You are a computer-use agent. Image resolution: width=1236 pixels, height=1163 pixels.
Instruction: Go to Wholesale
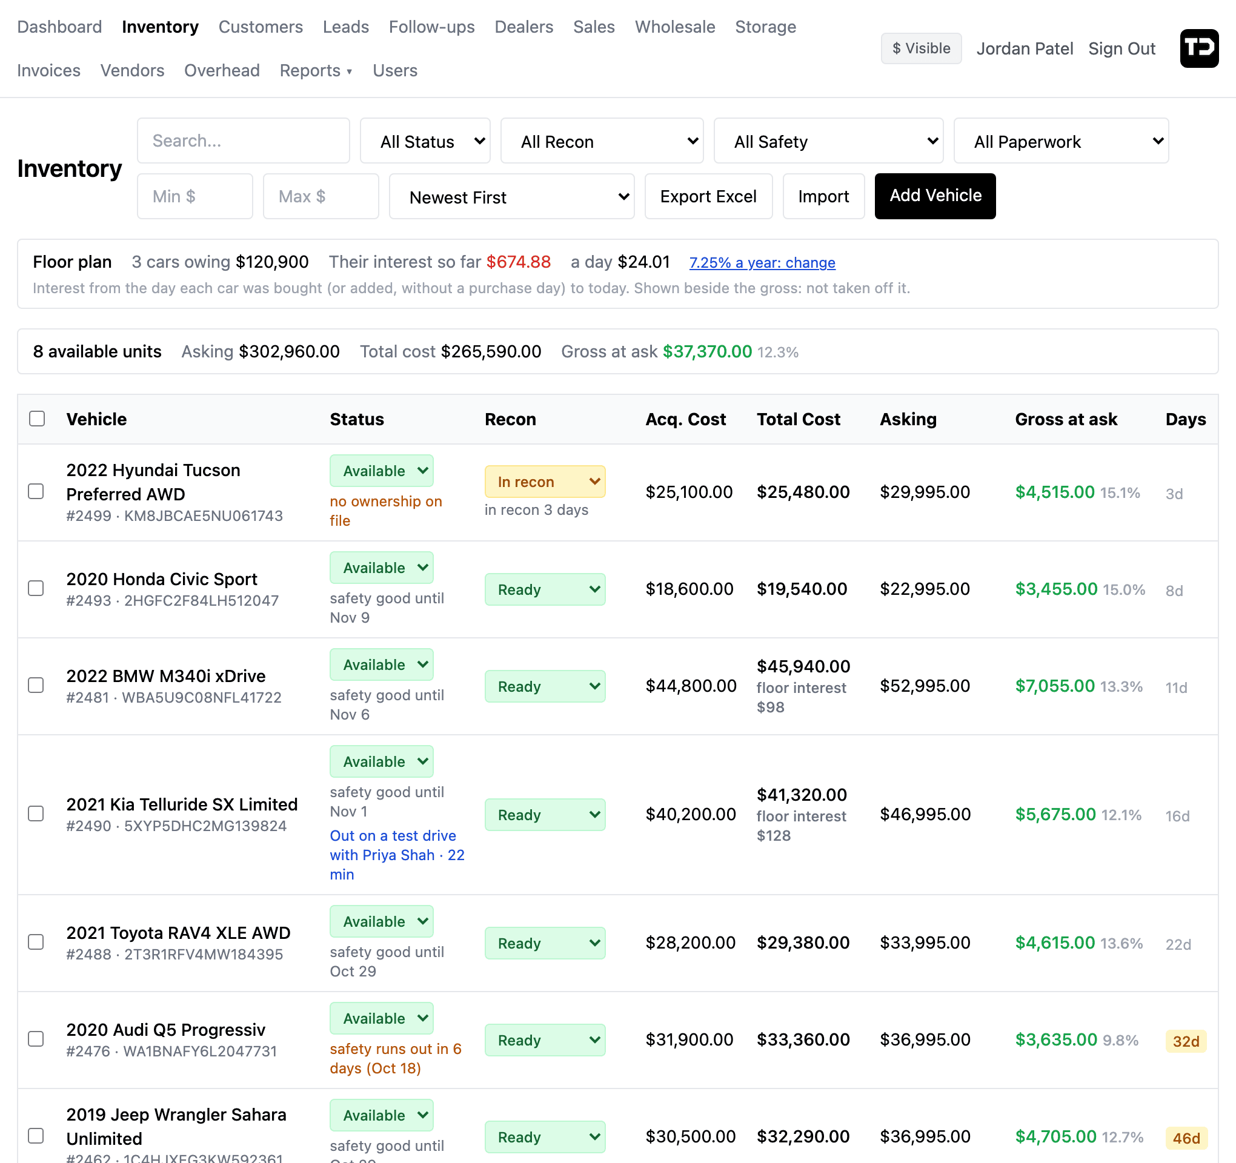point(674,27)
